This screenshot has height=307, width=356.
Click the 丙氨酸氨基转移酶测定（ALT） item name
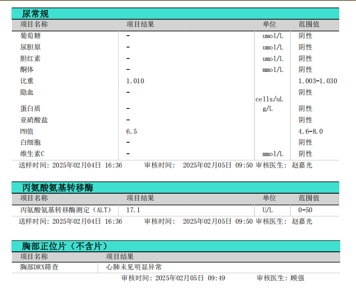click(x=65, y=210)
